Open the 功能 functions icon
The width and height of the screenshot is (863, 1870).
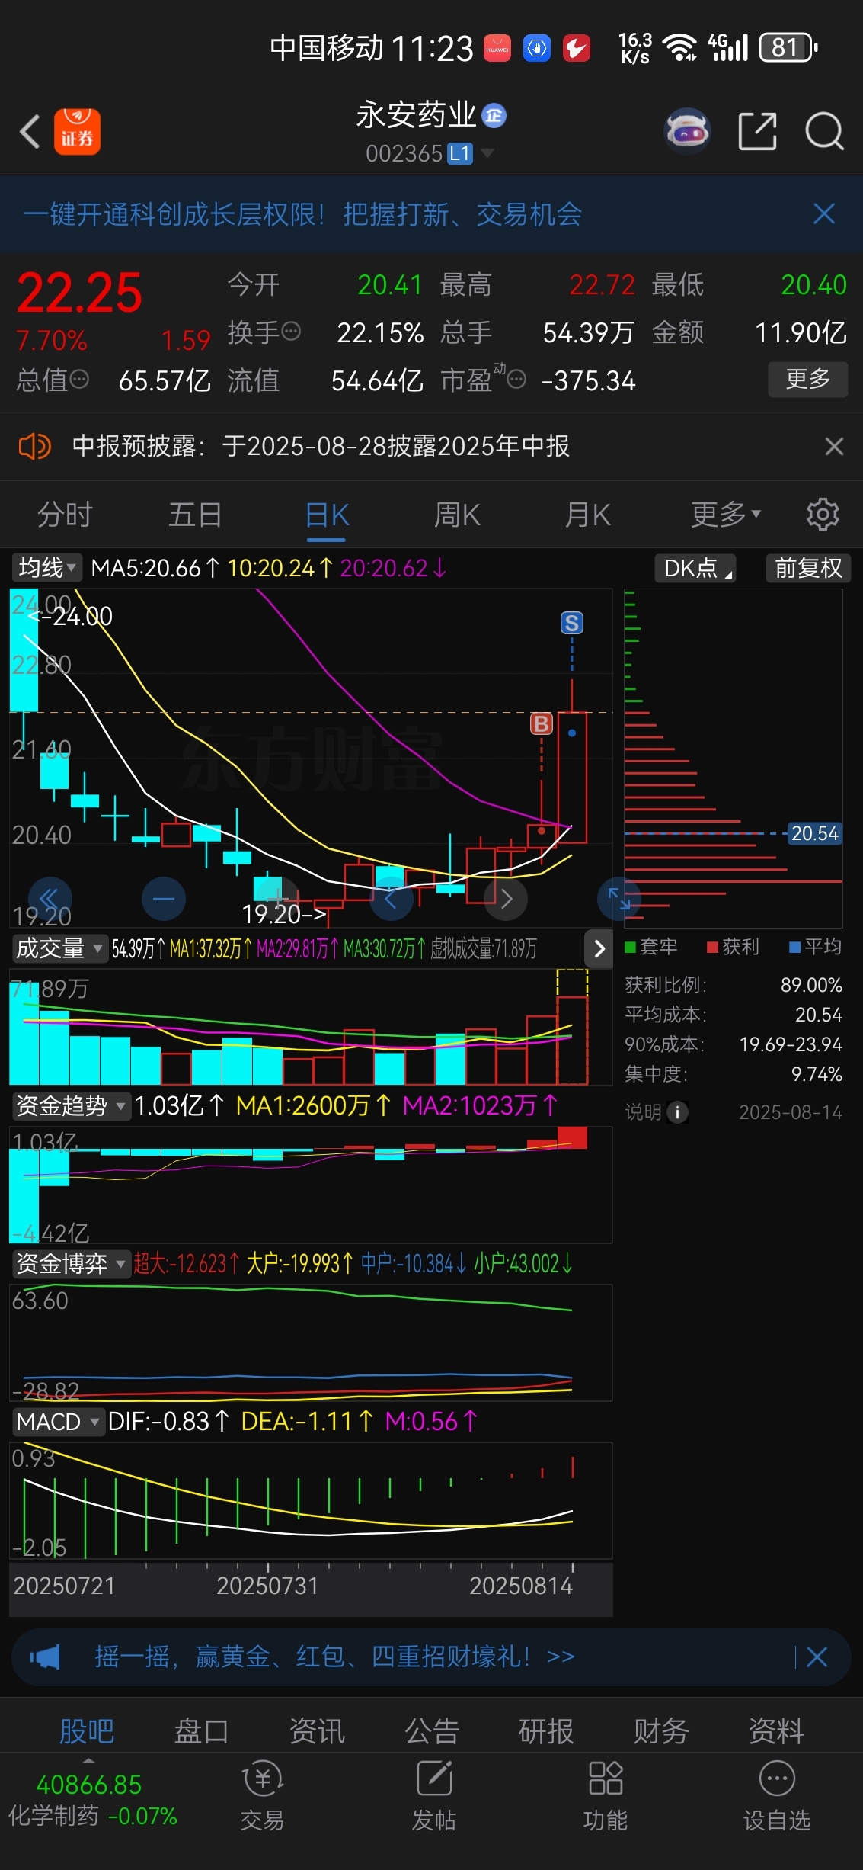click(x=606, y=1795)
